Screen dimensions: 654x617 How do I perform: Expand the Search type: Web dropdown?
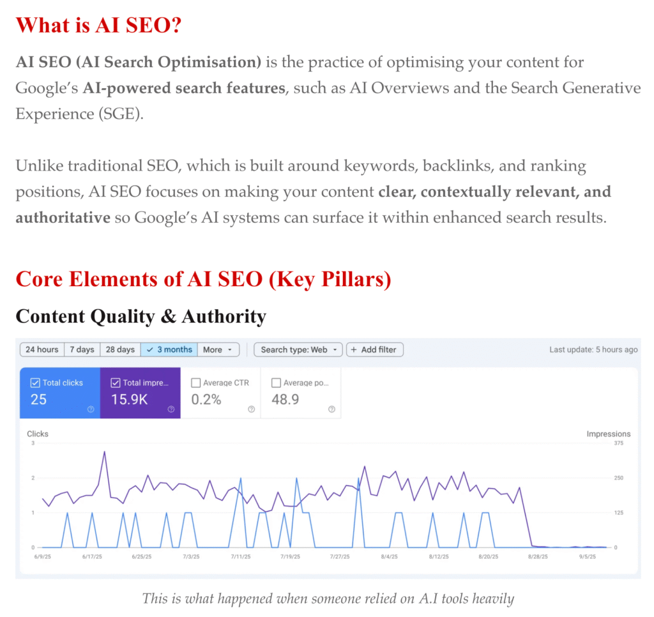tap(298, 350)
